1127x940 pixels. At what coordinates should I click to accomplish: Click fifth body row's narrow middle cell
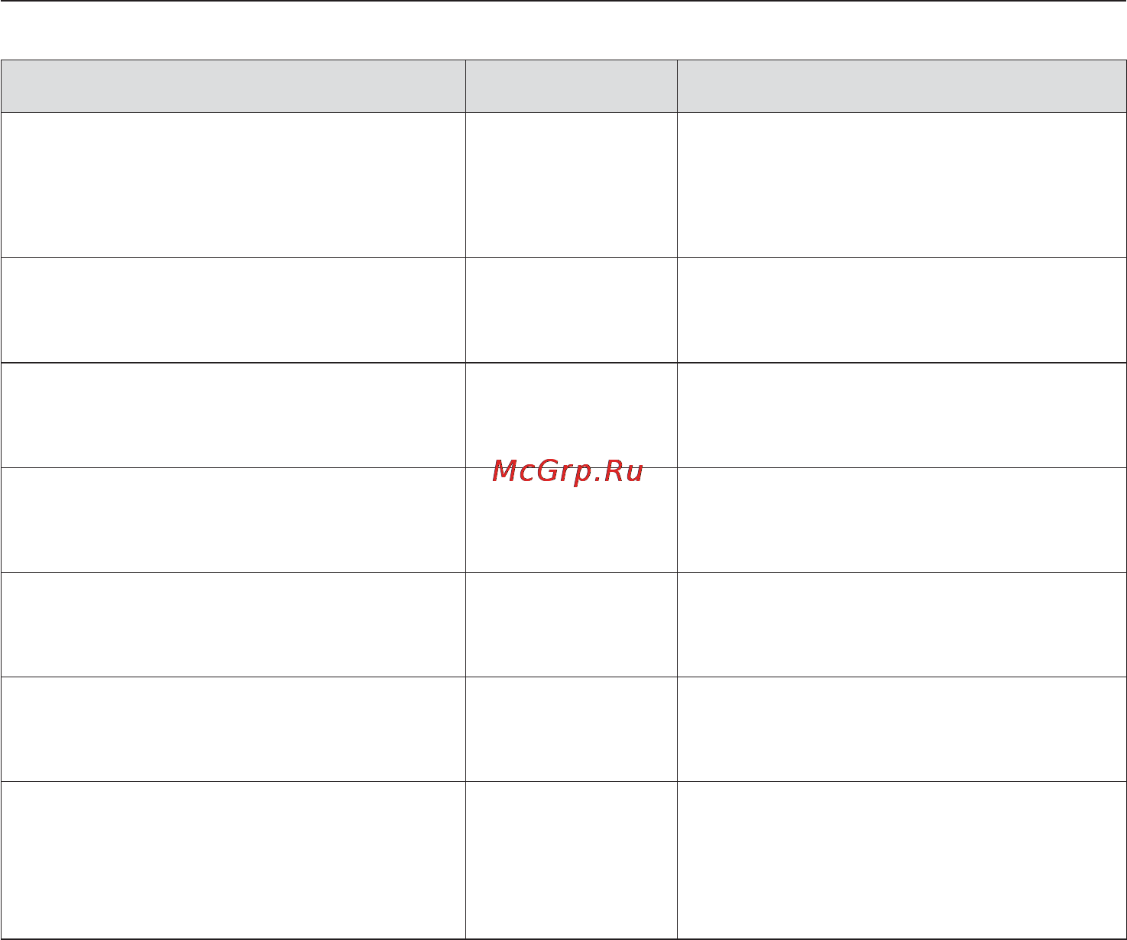571,624
